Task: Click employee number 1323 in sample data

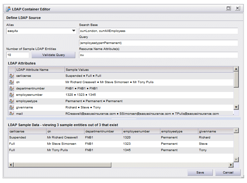Action: tap(127, 144)
